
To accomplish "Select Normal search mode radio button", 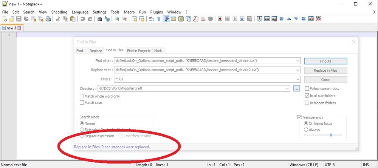I will (82, 123).
